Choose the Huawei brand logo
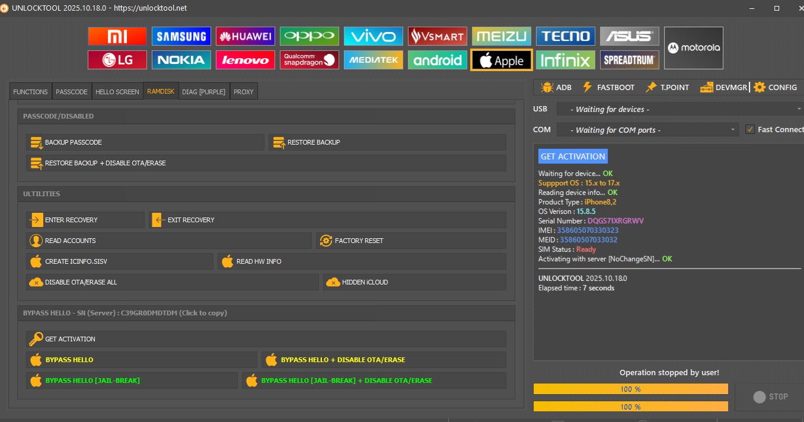Viewport: 804px width, 422px height. click(245, 36)
